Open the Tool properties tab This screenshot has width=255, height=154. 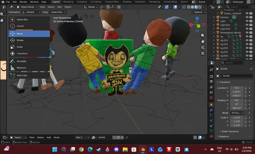211,70
